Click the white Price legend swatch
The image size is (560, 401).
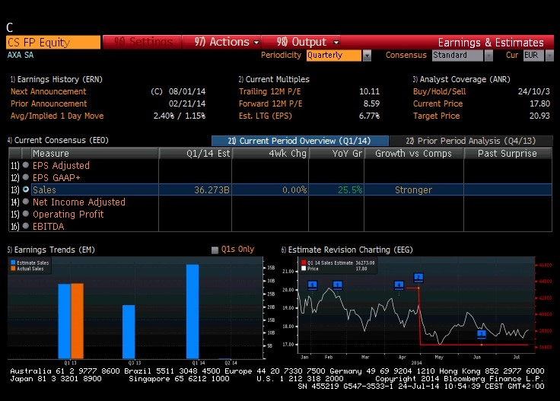pyautogui.click(x=304, y=269)
